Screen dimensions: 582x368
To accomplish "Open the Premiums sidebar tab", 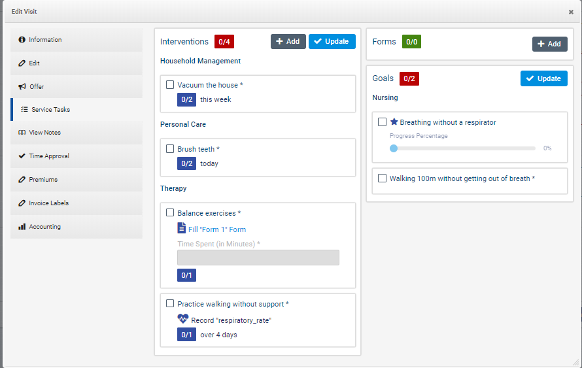I will pos(43,180).
